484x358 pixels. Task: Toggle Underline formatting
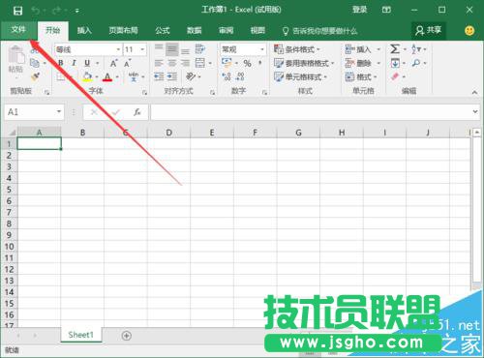point(87,63)
